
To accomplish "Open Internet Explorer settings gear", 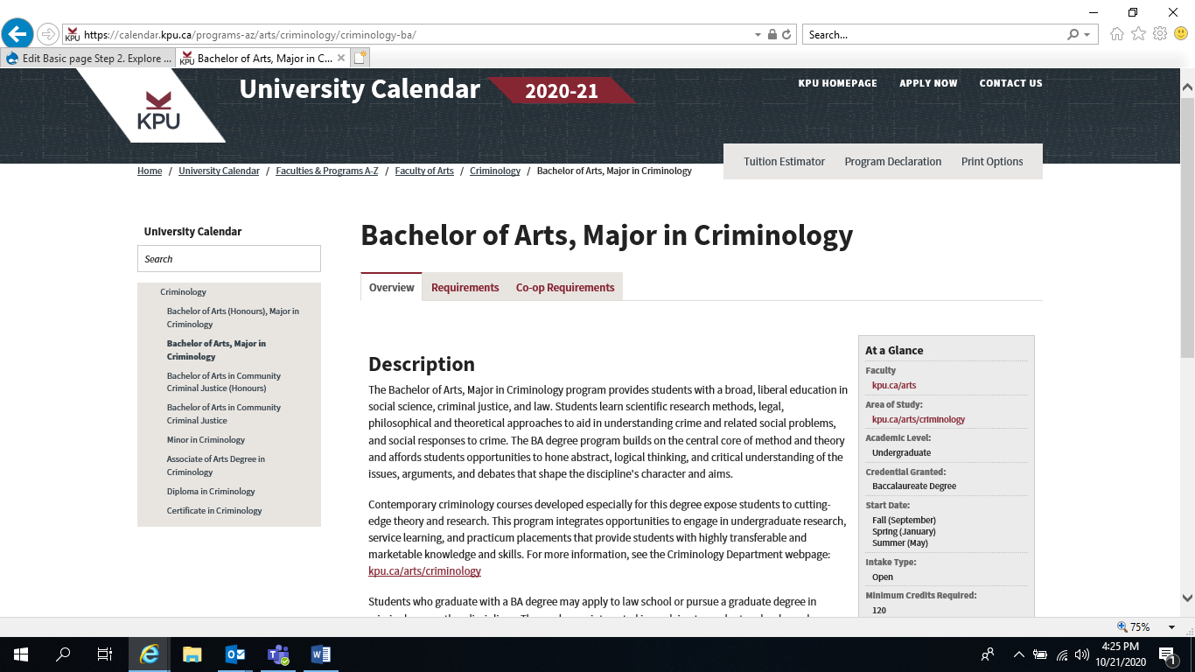I will (1160, 34).
